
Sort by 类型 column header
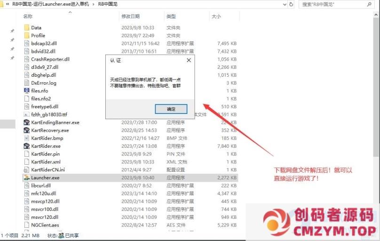click(171, 16)
